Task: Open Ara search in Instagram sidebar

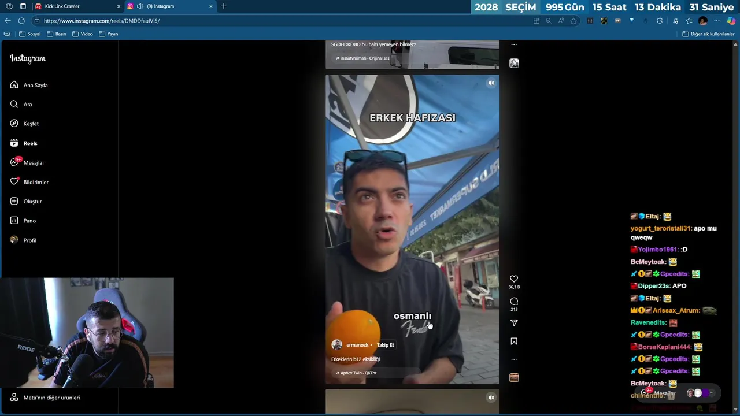Action: click(21, 105)
